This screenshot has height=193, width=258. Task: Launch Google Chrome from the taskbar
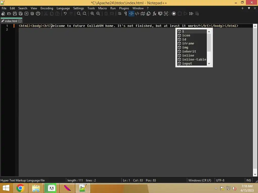point(20,188)
